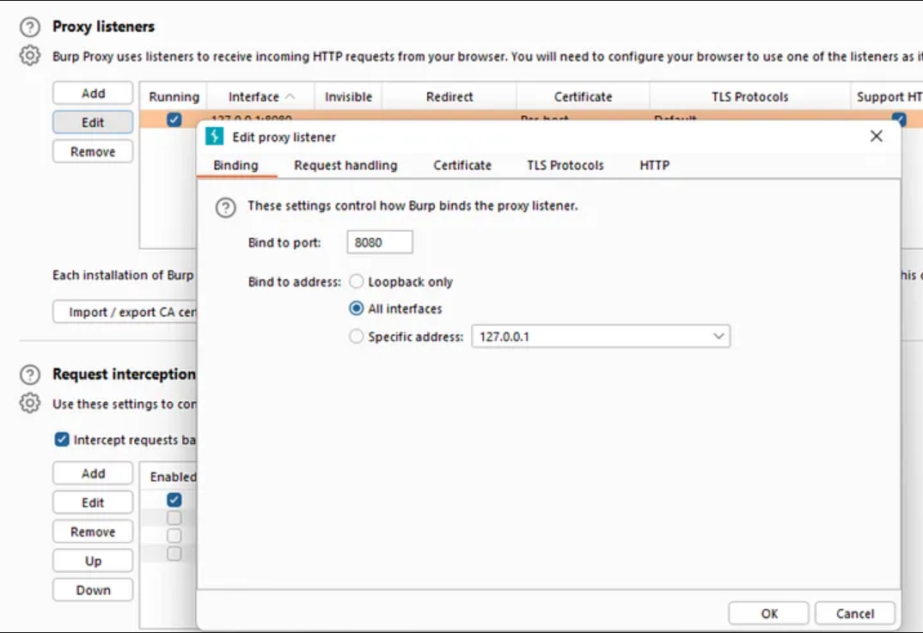Close the Edit proxy listener dialog
Viewport: 923px width, 633px height.
point(876,136)
